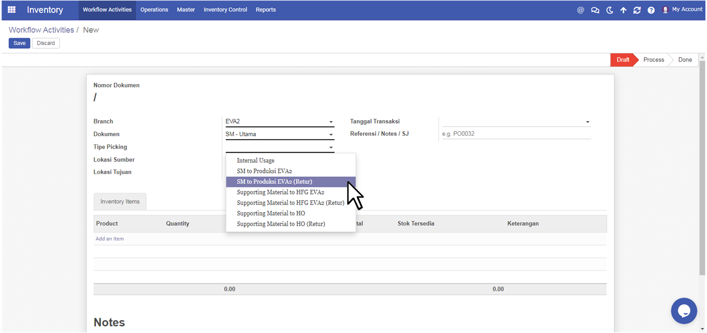Click the Save button
This screenshot has width=707, height=333.
coord(19,44)
